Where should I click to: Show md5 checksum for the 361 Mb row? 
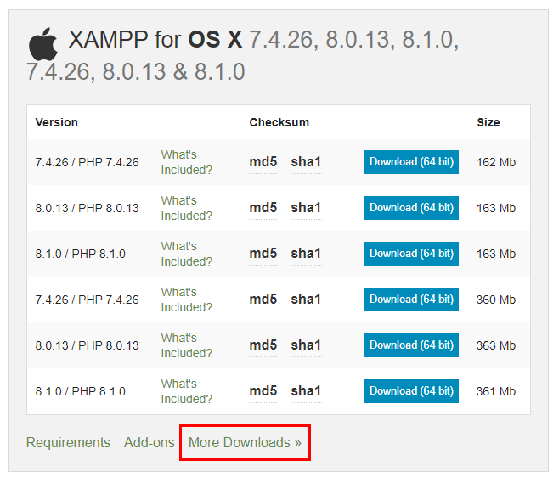pos(263,391)
